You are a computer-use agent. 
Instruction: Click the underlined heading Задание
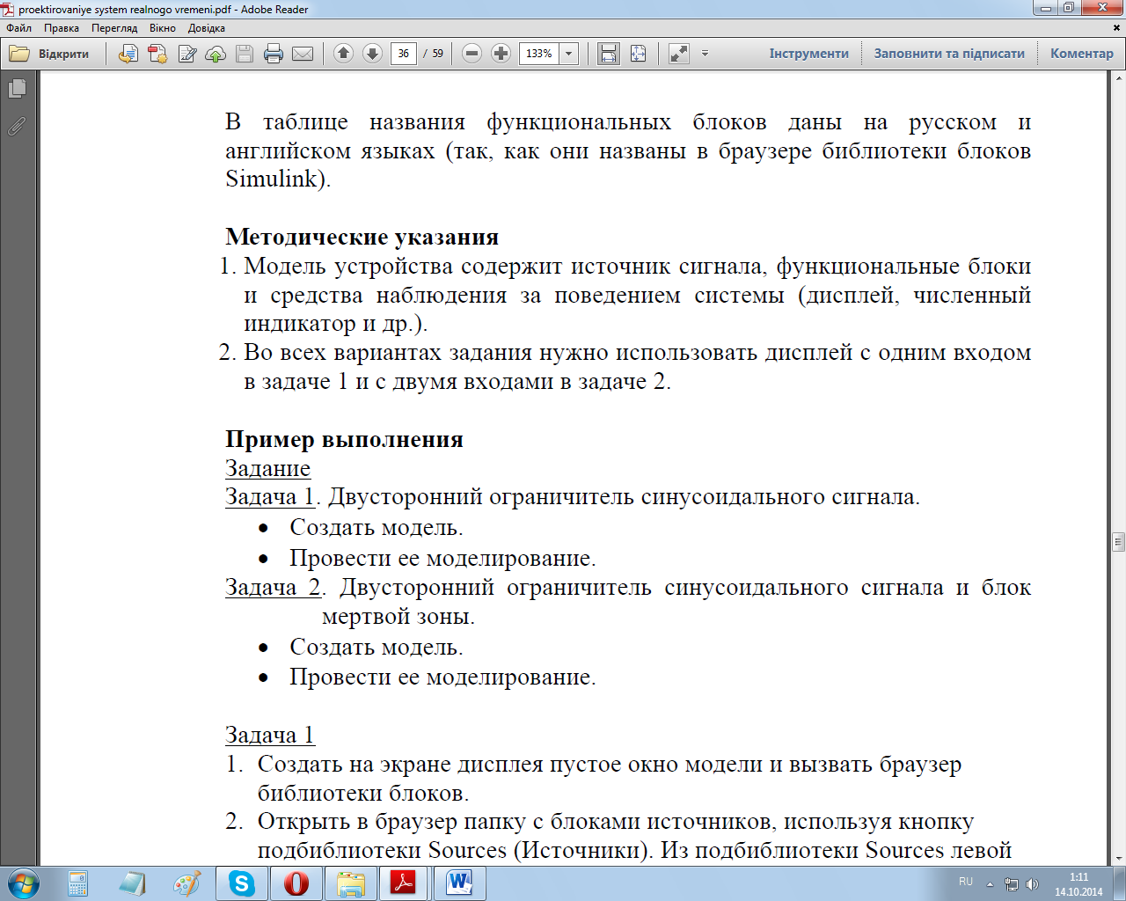(x=267, y=468)
